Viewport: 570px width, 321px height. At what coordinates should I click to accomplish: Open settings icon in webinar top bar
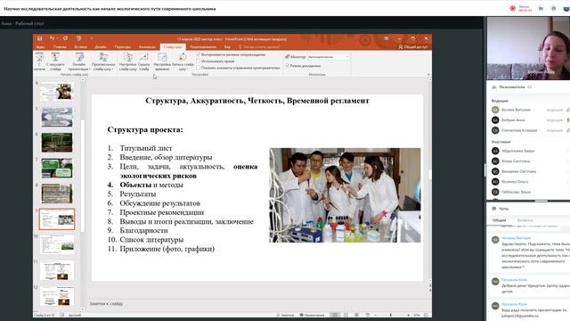[x=554, y=8]
